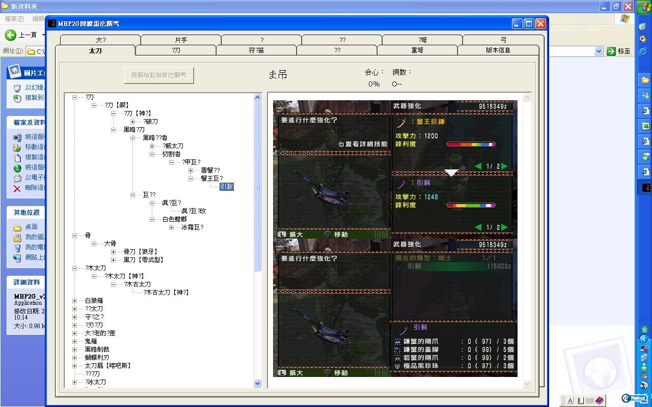This screenshot has width=652, height=407.
Task: Switch to the 太刀 tab
Action: point(95,50)
